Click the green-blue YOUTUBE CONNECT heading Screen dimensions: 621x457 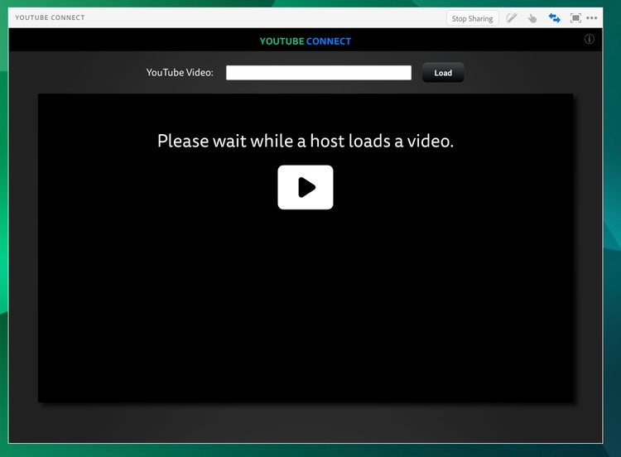[306, 41]
